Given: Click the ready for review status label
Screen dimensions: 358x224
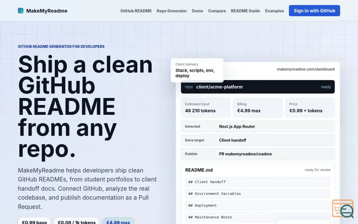Looking at the screenshot, I should [x=317, y=170].
